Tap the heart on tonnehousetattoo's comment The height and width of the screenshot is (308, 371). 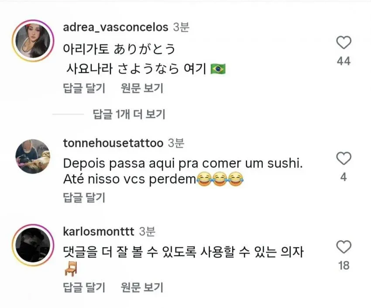pos(344,158)
